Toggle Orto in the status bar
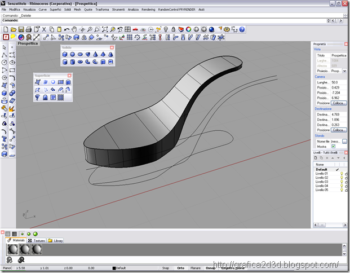The width and height of the screenshot is (350, 273). tap(180, 268)
